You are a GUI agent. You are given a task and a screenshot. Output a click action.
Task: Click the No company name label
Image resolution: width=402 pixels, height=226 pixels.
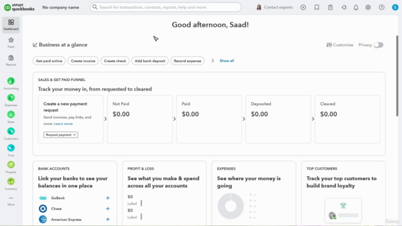[x=60, y=8]
